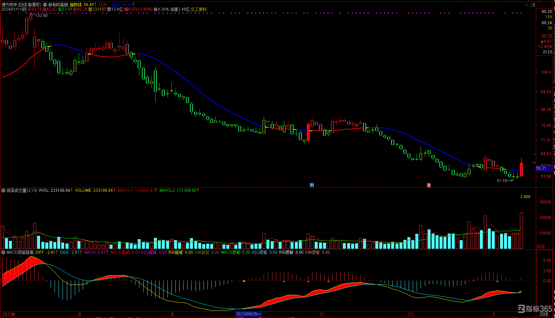
Task: Click the 132.90 high price annotation
Action: tap(41, 16)
